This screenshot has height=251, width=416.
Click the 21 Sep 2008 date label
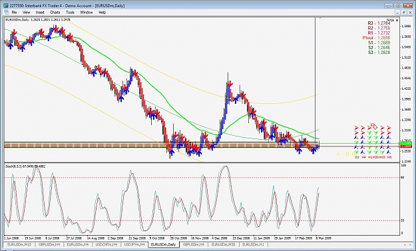click(x=137, y=238)
